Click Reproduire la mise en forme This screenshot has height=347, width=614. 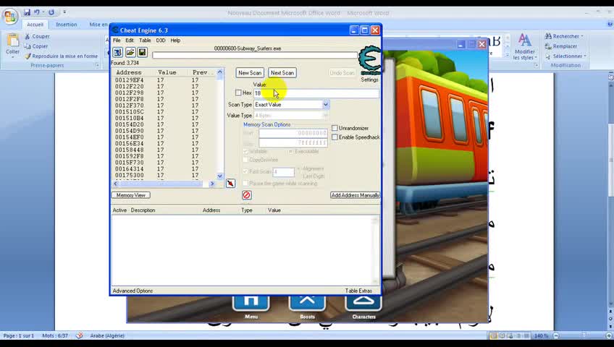coord(61,56)
